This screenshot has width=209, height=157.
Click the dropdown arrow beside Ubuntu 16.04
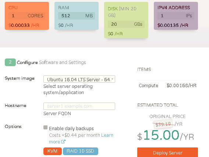[112, 79]
